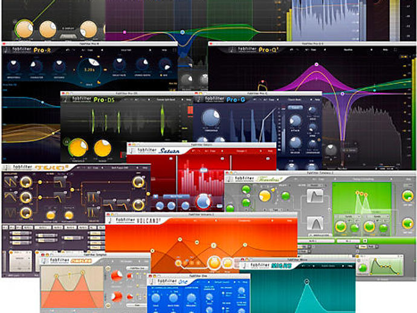This screenshot has width=417, height=313.
Task: Click Help in the One header
Action: click(245, 282)
